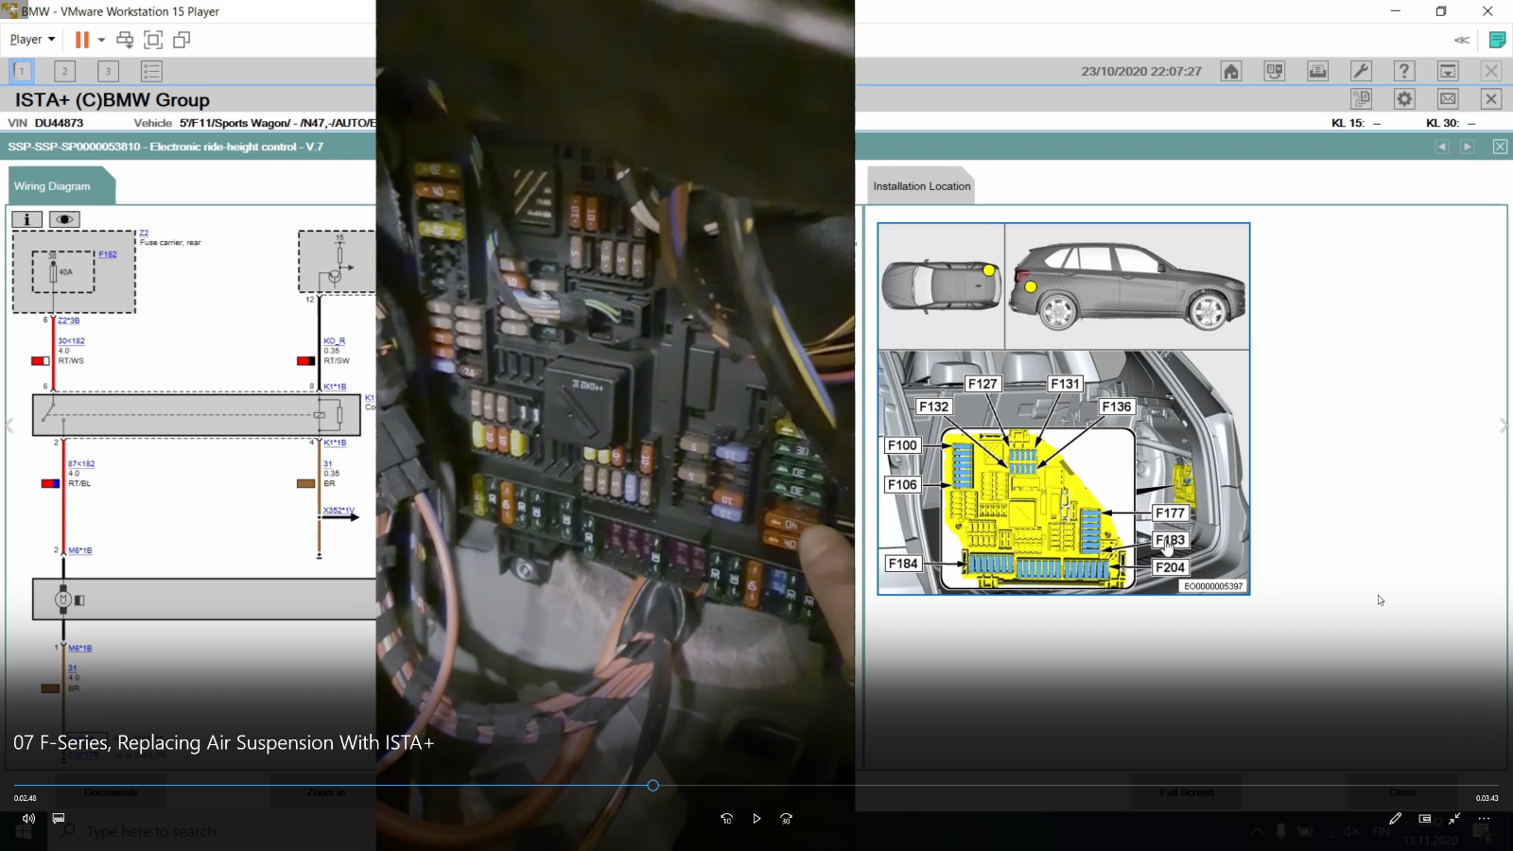Screen dimensions: 1513x851
Task: Expand the pause power options arrow
Action: (101, 40)
